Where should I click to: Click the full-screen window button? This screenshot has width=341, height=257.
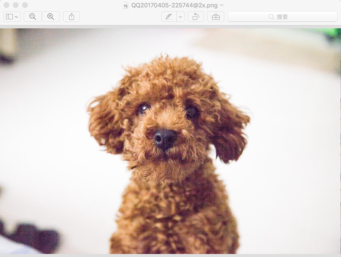pos(25,5)
